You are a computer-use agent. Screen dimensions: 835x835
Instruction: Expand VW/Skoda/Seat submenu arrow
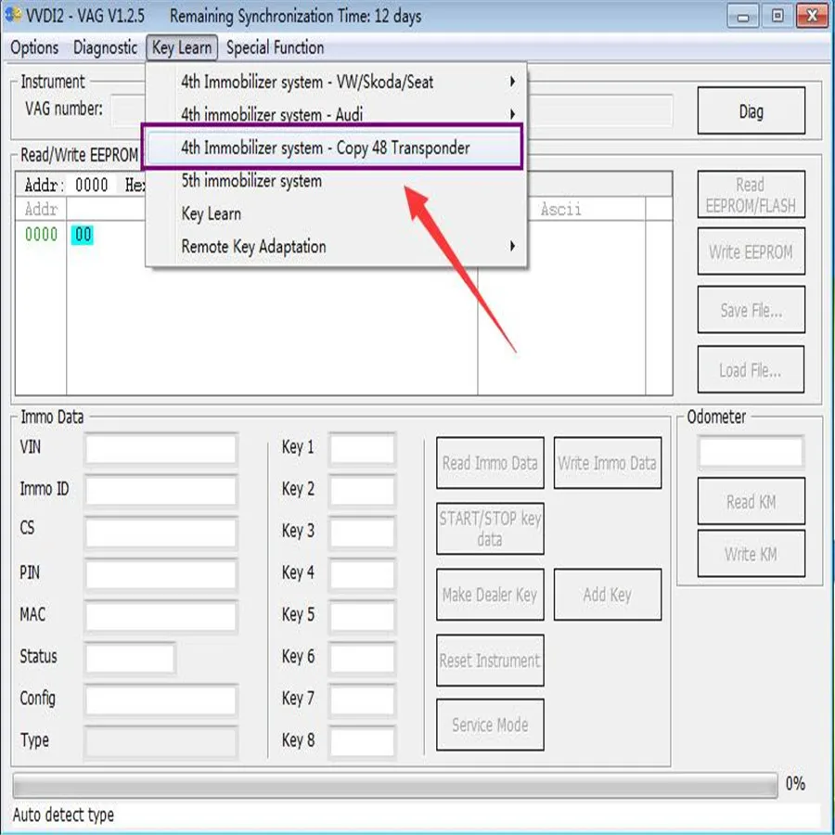(x=512, y=82)
